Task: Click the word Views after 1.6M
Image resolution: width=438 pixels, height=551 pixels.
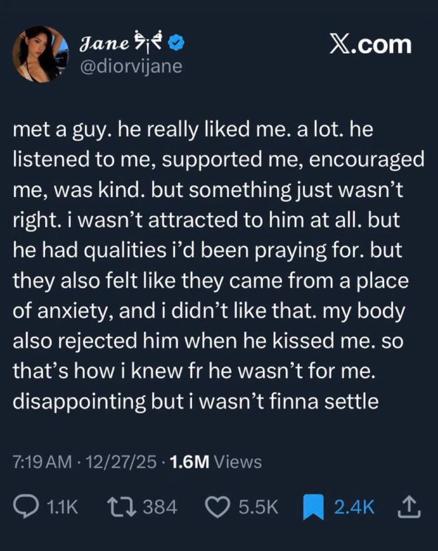Action: (x=238, y=462)
